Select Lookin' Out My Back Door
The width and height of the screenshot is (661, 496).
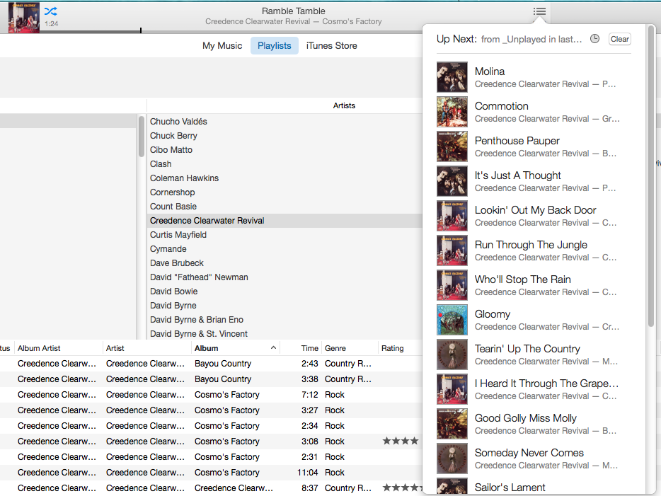(534, 216)
